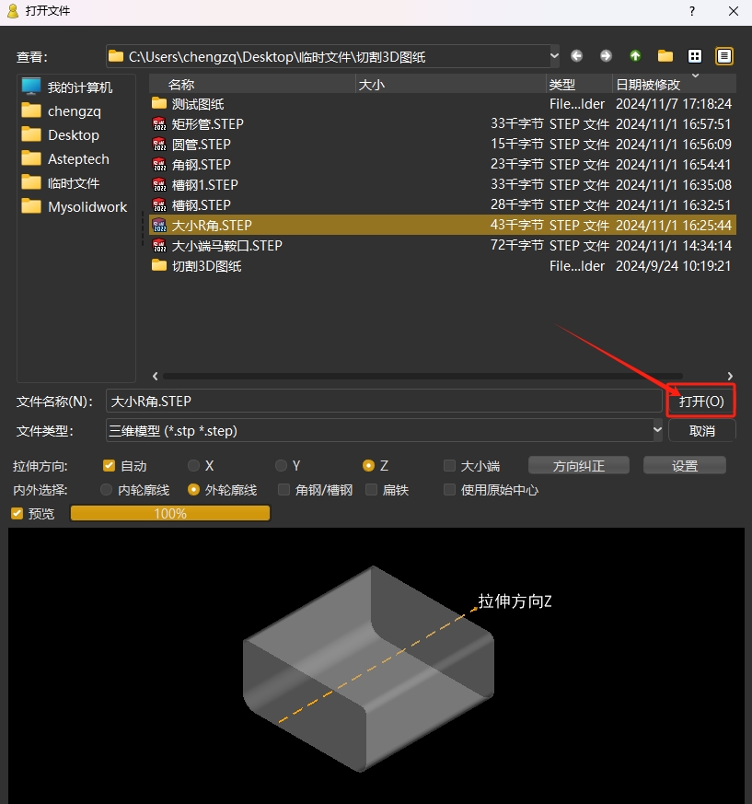The image size is (752, 804).
Task: Click the 取消 cancel button
Action: click(701, 431)
